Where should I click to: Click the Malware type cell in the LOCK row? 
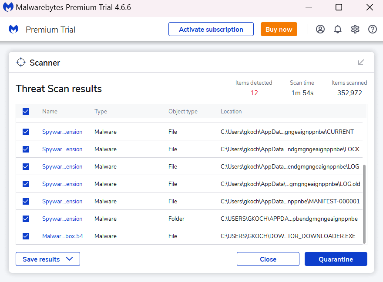click(x=105, y=149)
